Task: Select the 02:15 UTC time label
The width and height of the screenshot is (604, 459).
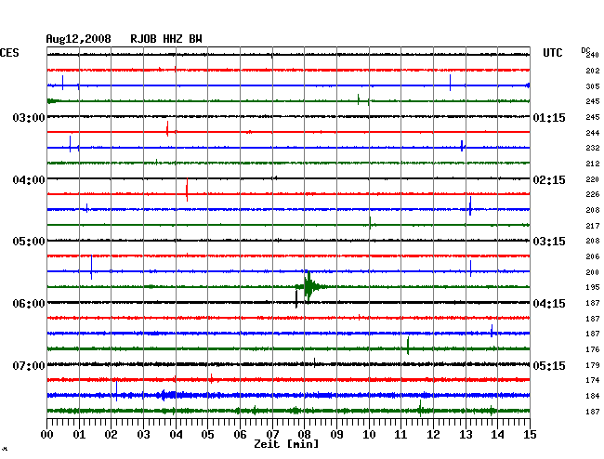Action: click(549, 180)
